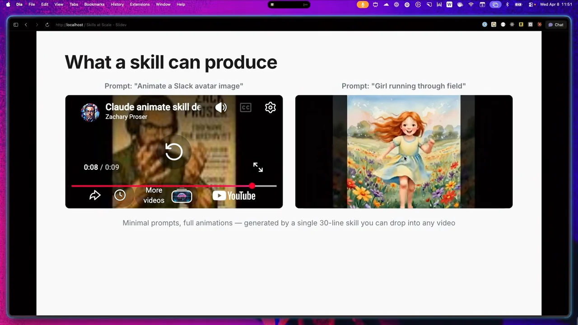The width and height of the screenshot is (578, 325).
Task: Open the Bookmarks menu
Action: (94, 5)
